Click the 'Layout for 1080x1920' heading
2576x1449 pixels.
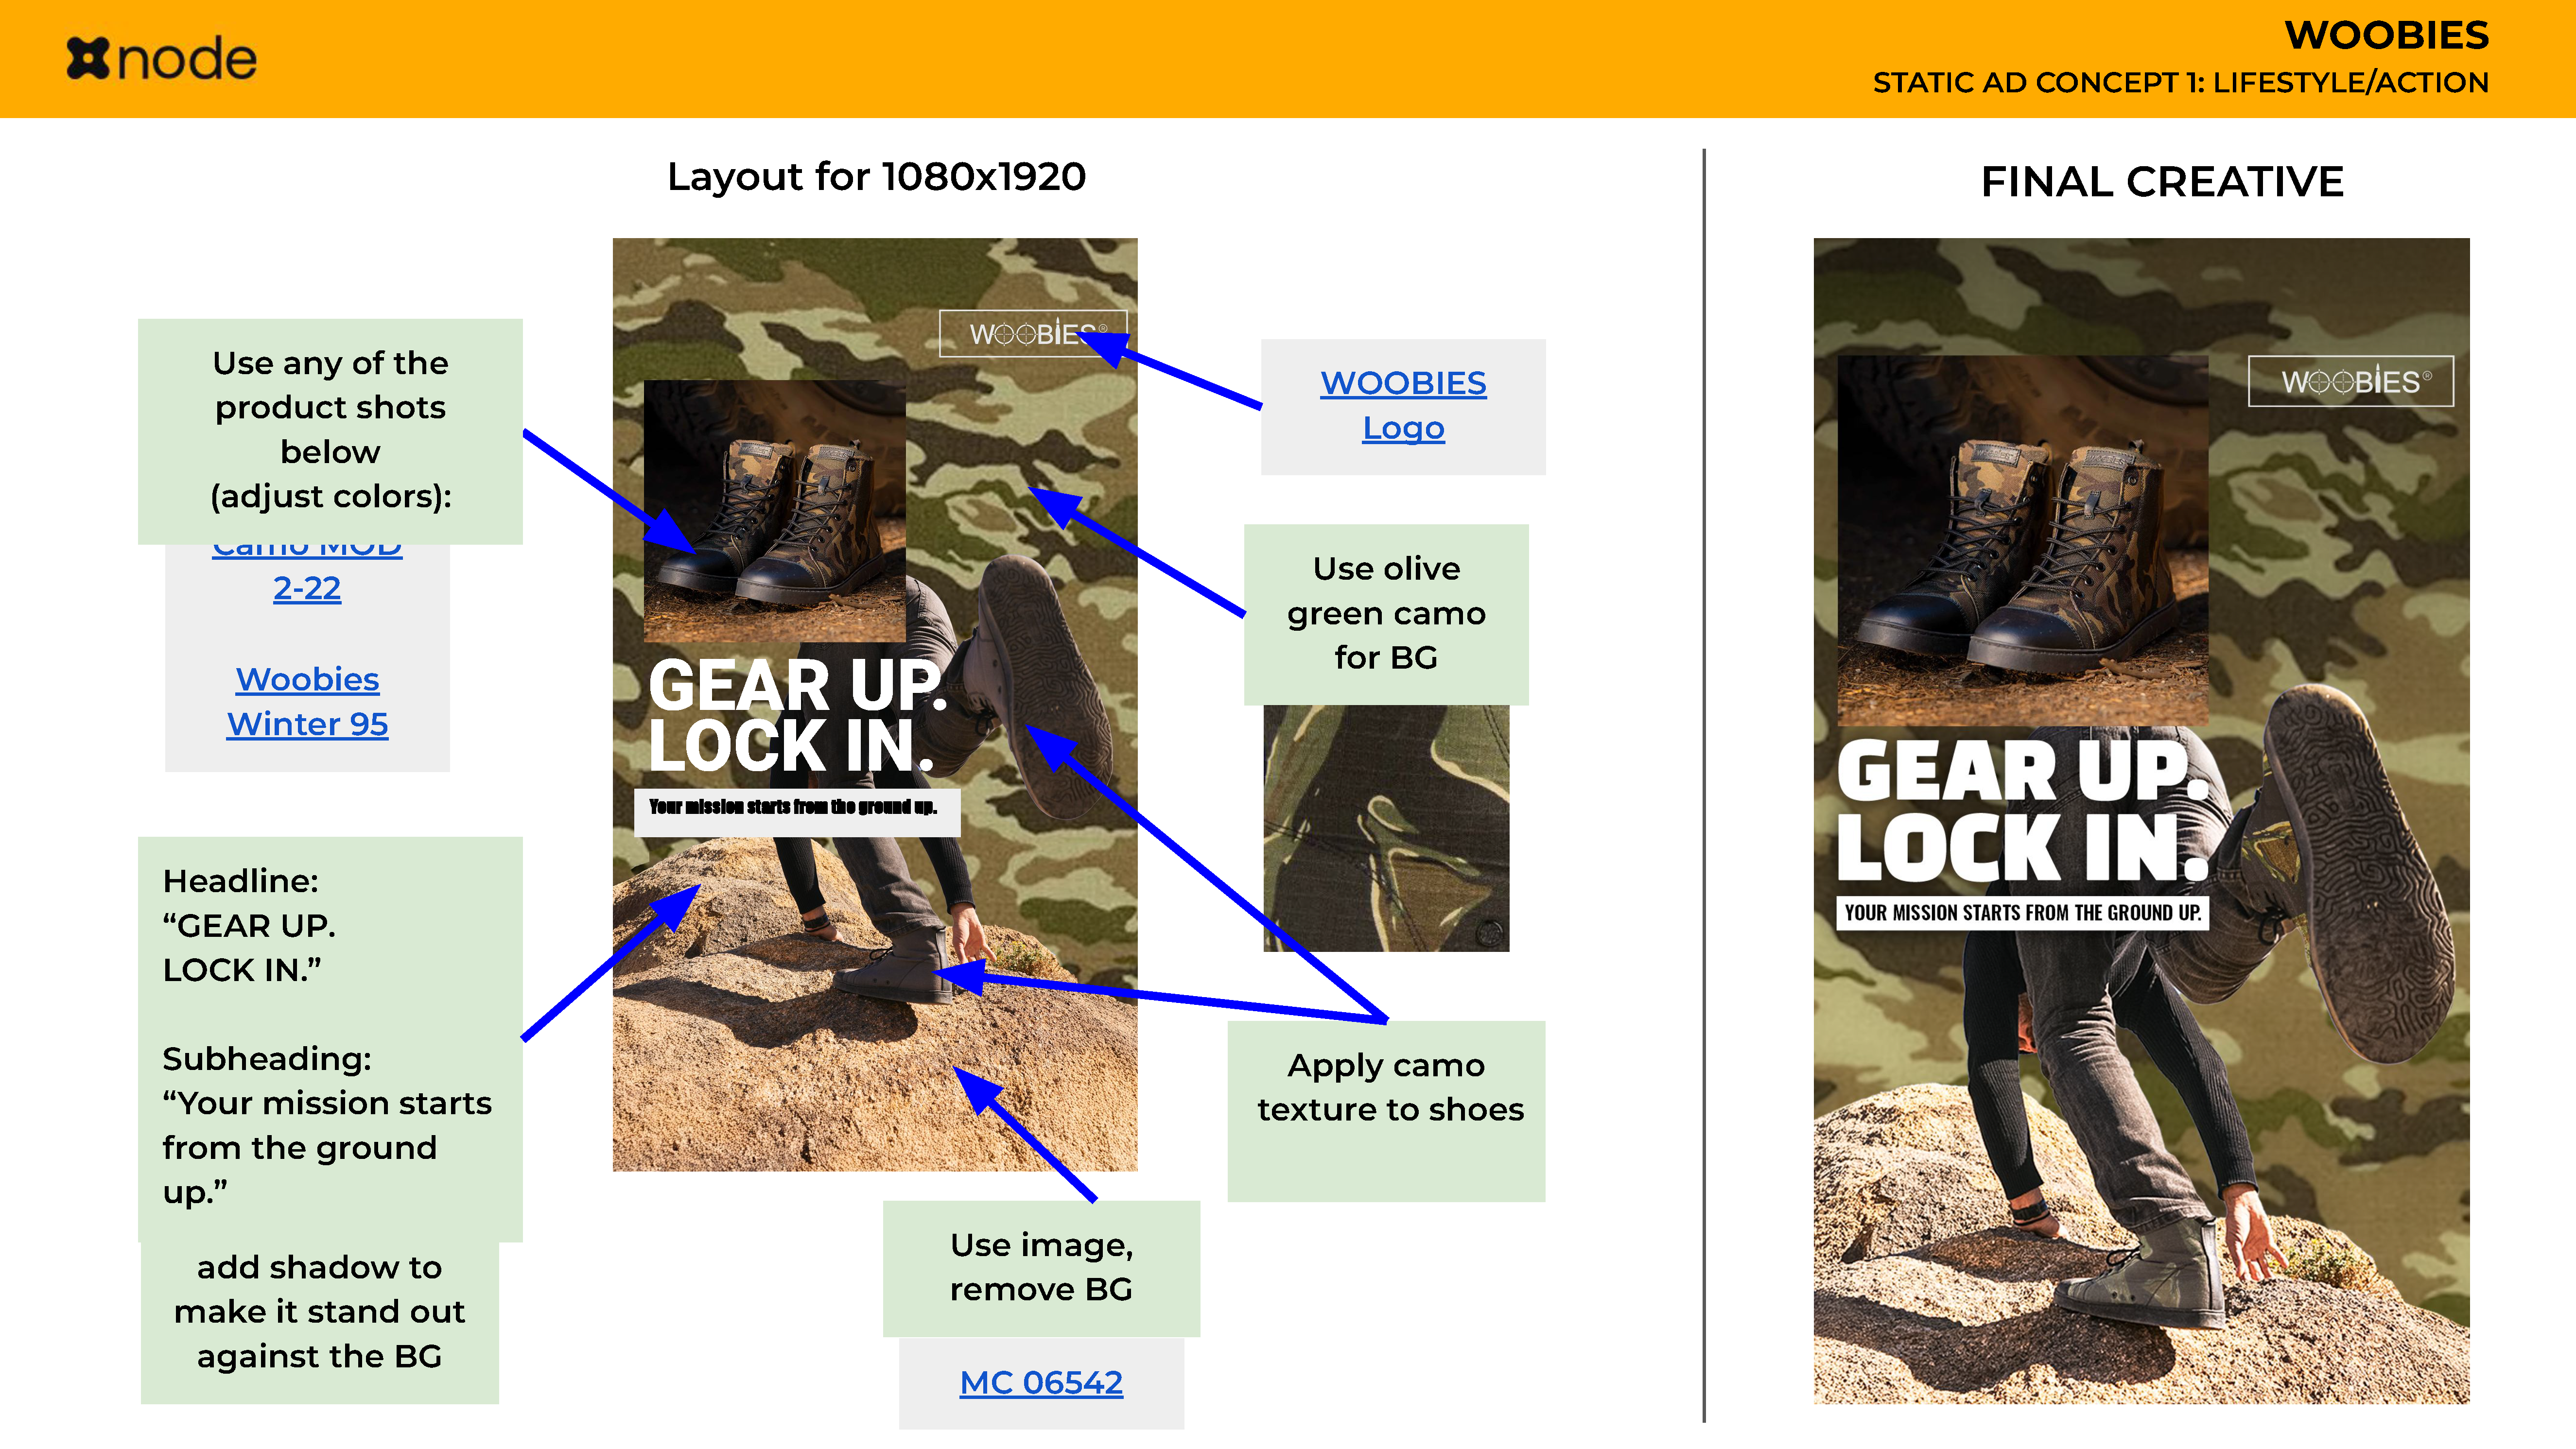(x=876, y=177)
